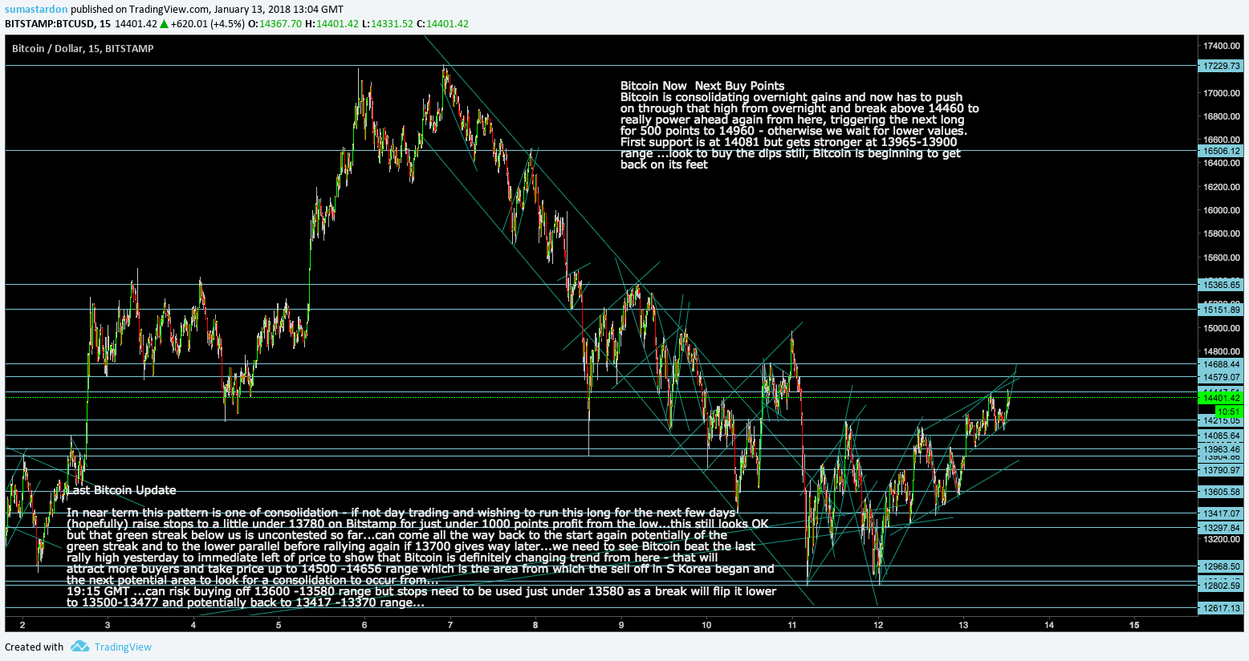
Task: Select the 12802.59 price line label
Action: [x=1221, y=586]
